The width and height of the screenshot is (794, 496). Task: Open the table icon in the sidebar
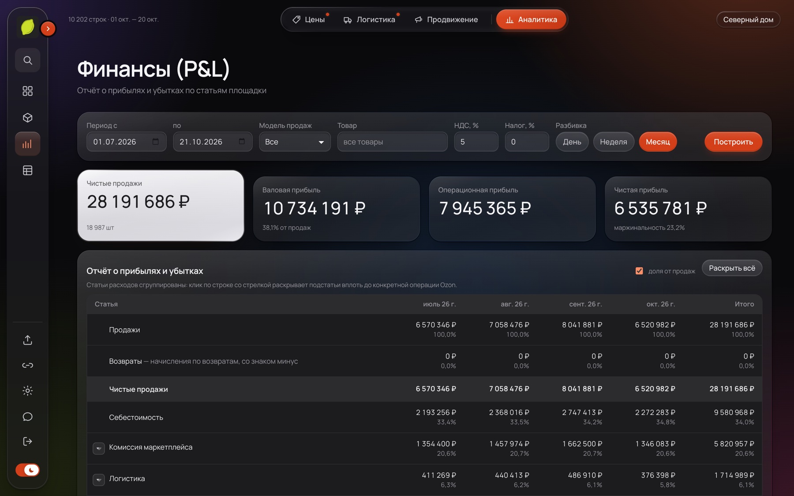point(28,170)
